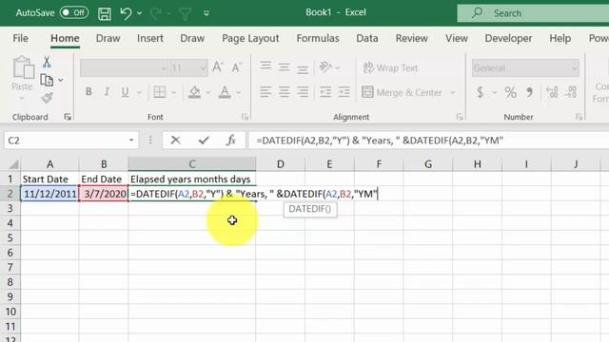Open the Undo history dropdown
Image resolution: width=609 pixels, height=342 pixels.
coord(140,13)
